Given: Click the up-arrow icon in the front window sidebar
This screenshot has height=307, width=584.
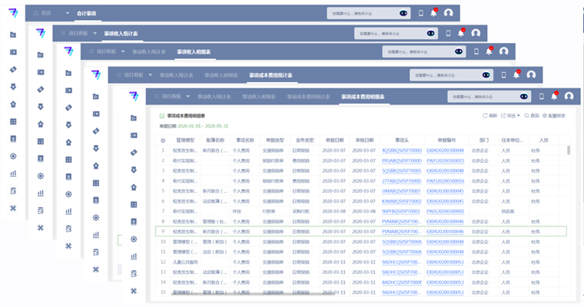Looking at the screenshot, I should click(134, 187).
